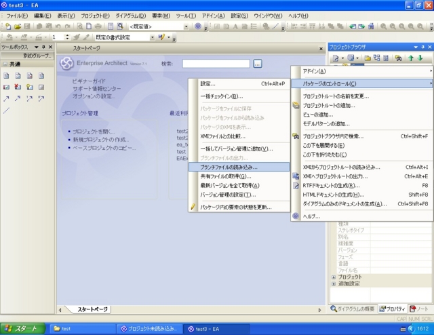434x335 pixels.
Task: Choose RTFドキュメントの生成(R) menu item
Action: [x=362, y=186]
